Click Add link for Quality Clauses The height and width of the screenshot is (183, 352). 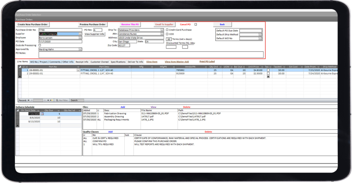point(110,131)
